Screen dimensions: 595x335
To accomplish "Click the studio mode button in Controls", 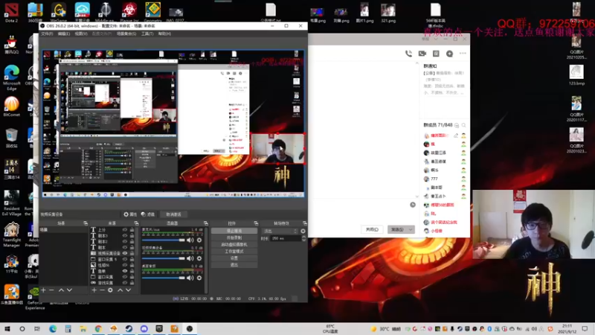I will pos(234,252).
